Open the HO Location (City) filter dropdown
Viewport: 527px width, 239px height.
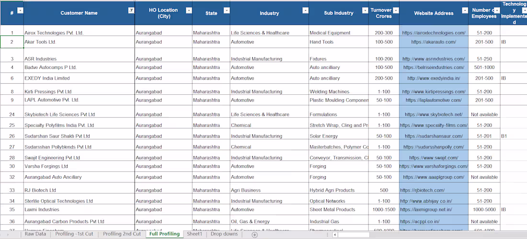(x=189, y=11)
